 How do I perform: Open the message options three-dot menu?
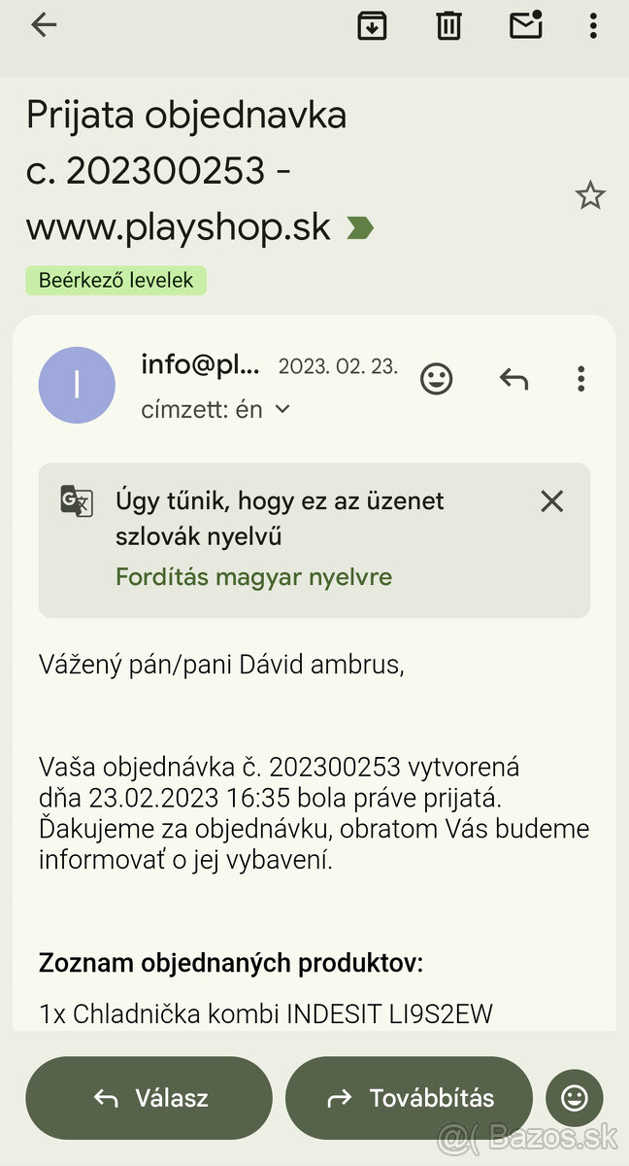[x=580, y=378]
